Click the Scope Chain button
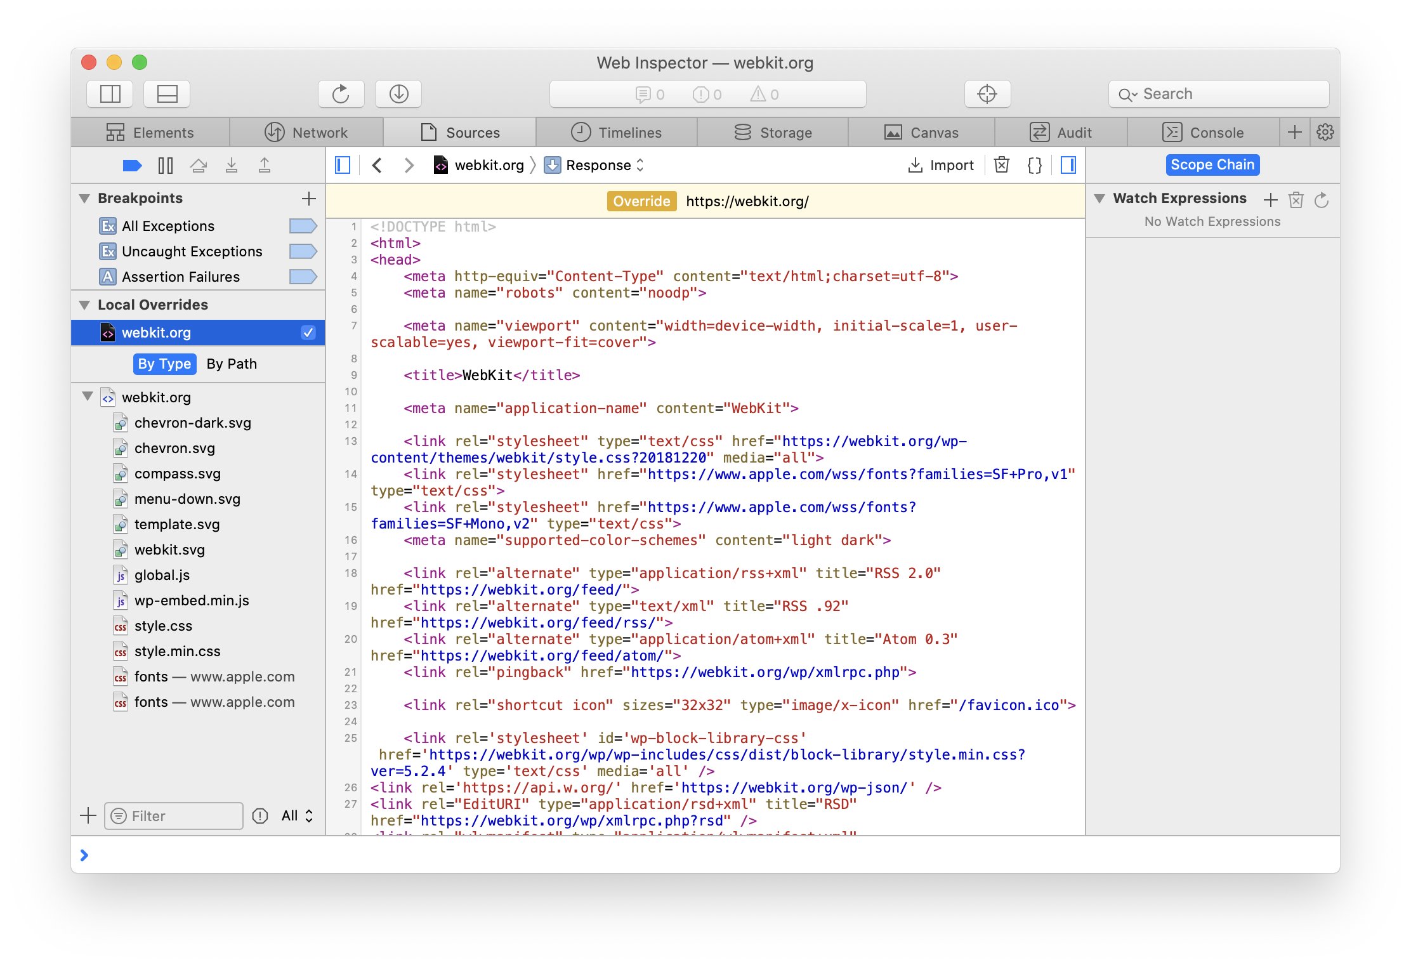The height and width of the screenshot is (967, 1411). coord(1212,165)
